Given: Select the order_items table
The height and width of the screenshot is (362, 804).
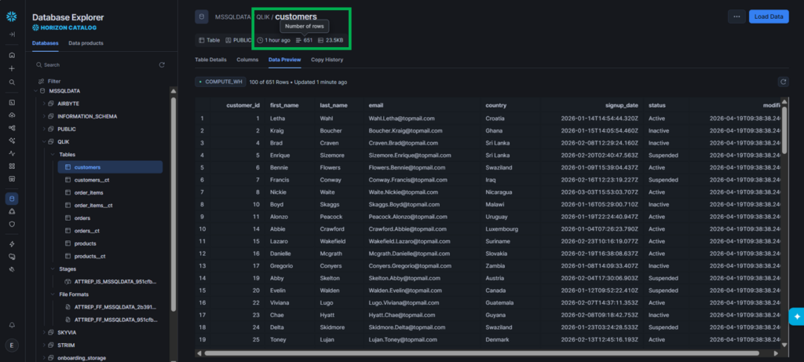Looking at the screenshot, I should [89, 193].
